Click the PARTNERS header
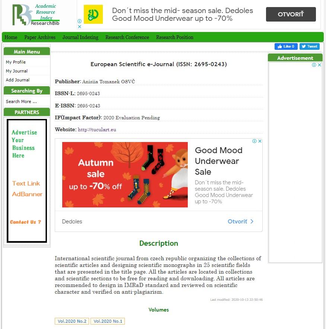The height and width of the screenshot is (329, 326). [27, 112]
